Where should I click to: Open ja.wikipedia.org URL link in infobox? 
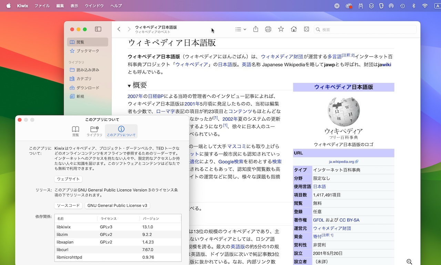coord(343,162)
